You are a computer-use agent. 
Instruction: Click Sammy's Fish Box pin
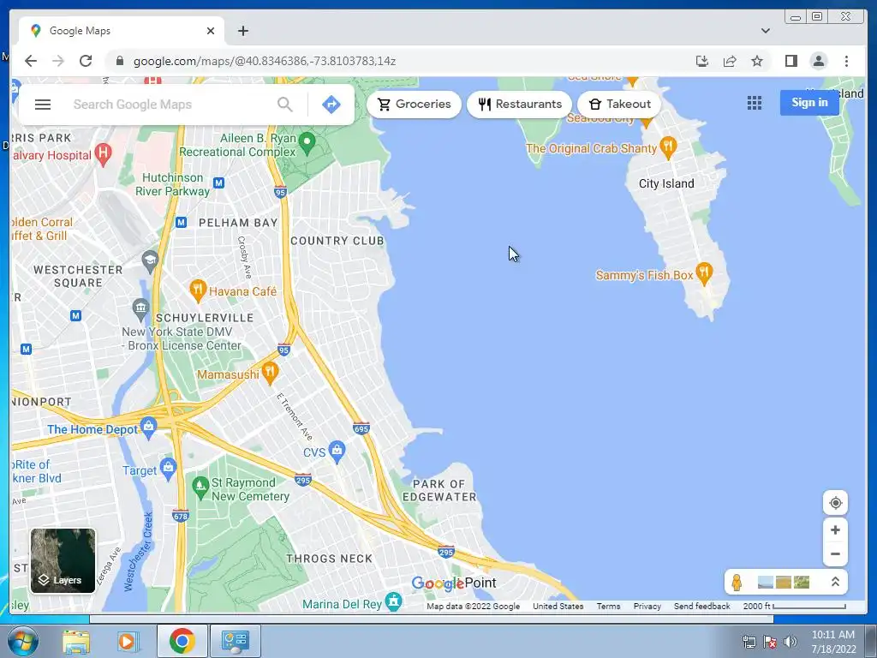[x=704, y=273]
